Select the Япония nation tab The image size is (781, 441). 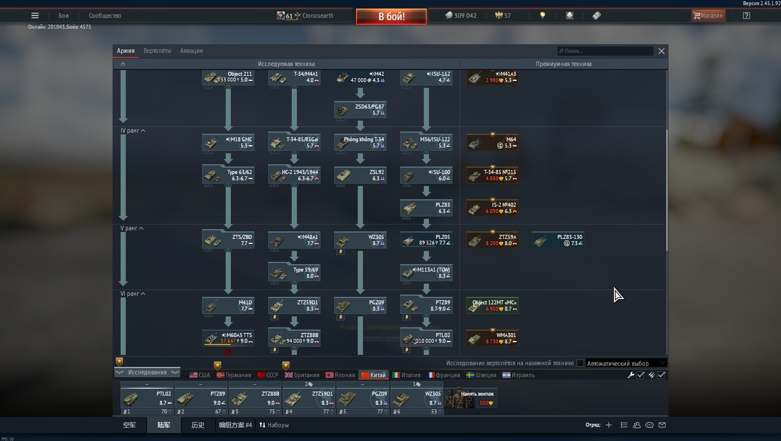(340, 375)
